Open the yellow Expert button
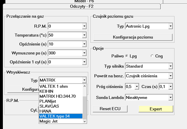 (156, 109)
